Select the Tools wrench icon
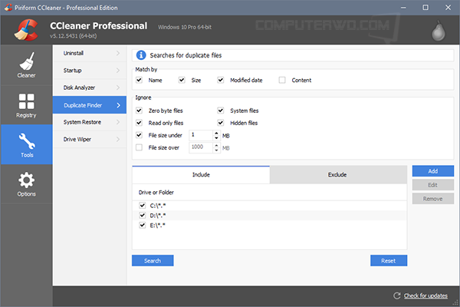This screenshot has width=460, height=307. pyautogui.click(x=27, y=140)
